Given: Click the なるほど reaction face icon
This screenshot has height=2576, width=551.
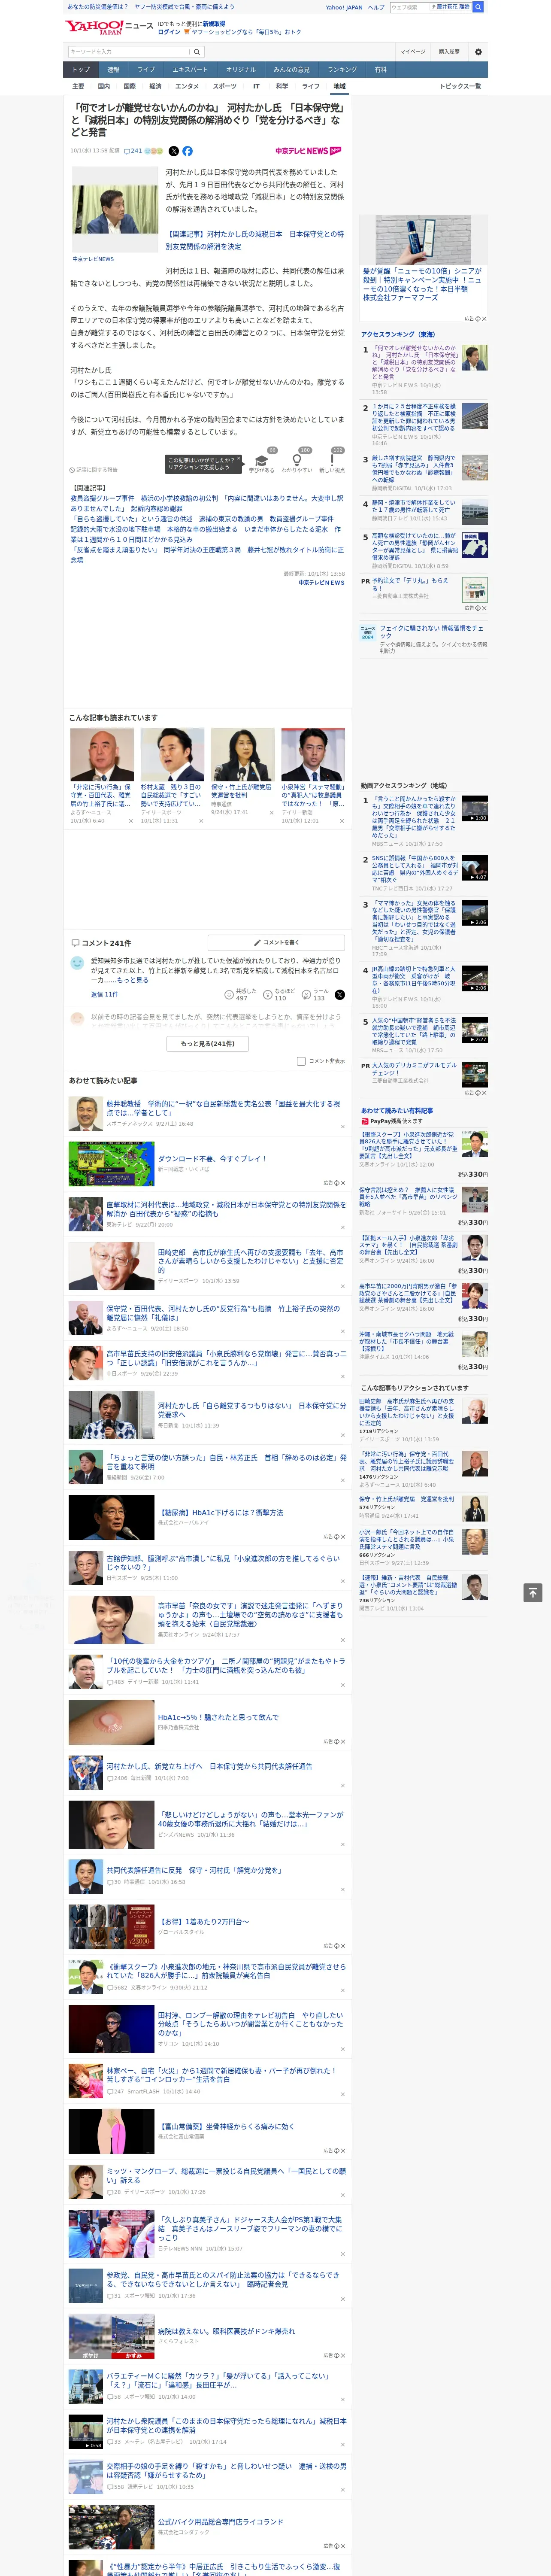Looking at the screenshot, I should [268, 995].
